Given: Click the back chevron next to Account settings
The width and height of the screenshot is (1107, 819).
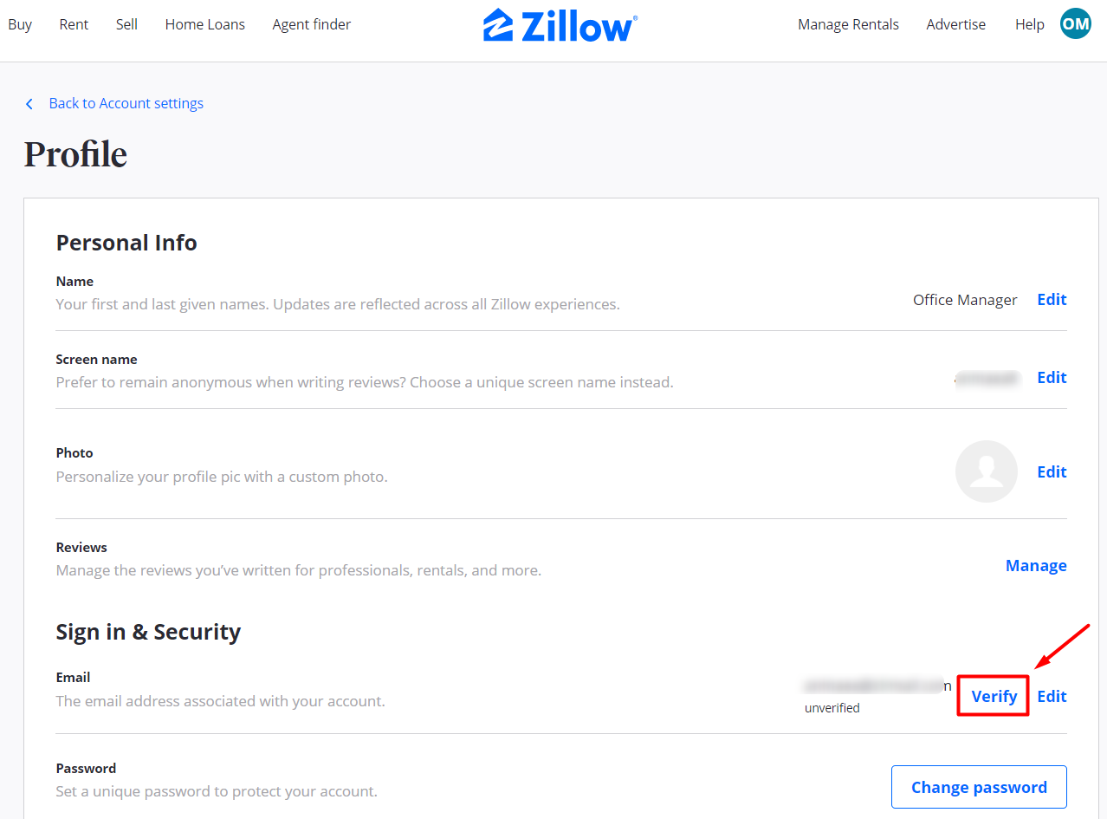Looking at the screenshot, I should tap(29, 103).
